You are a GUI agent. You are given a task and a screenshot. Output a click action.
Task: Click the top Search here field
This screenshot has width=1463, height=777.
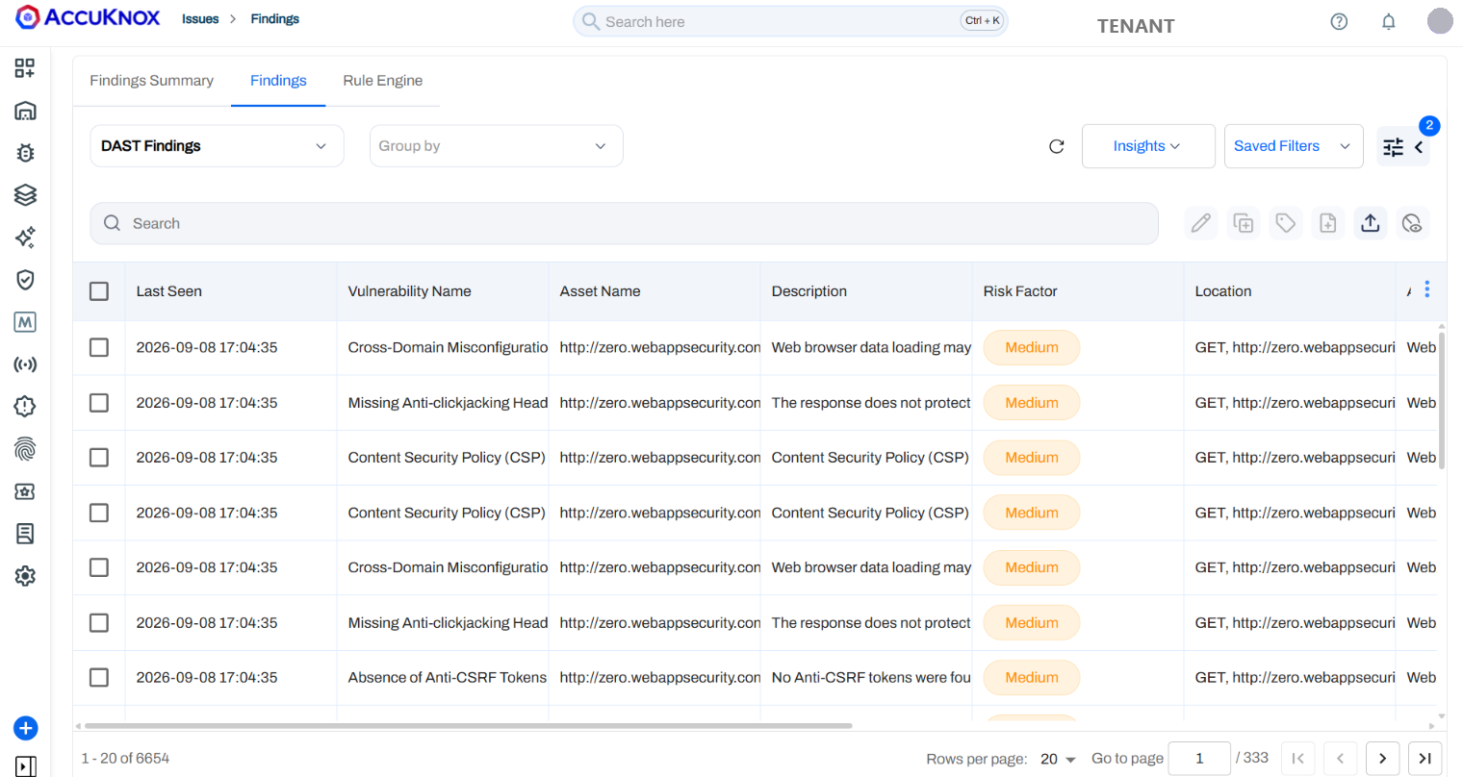[790, 21]
